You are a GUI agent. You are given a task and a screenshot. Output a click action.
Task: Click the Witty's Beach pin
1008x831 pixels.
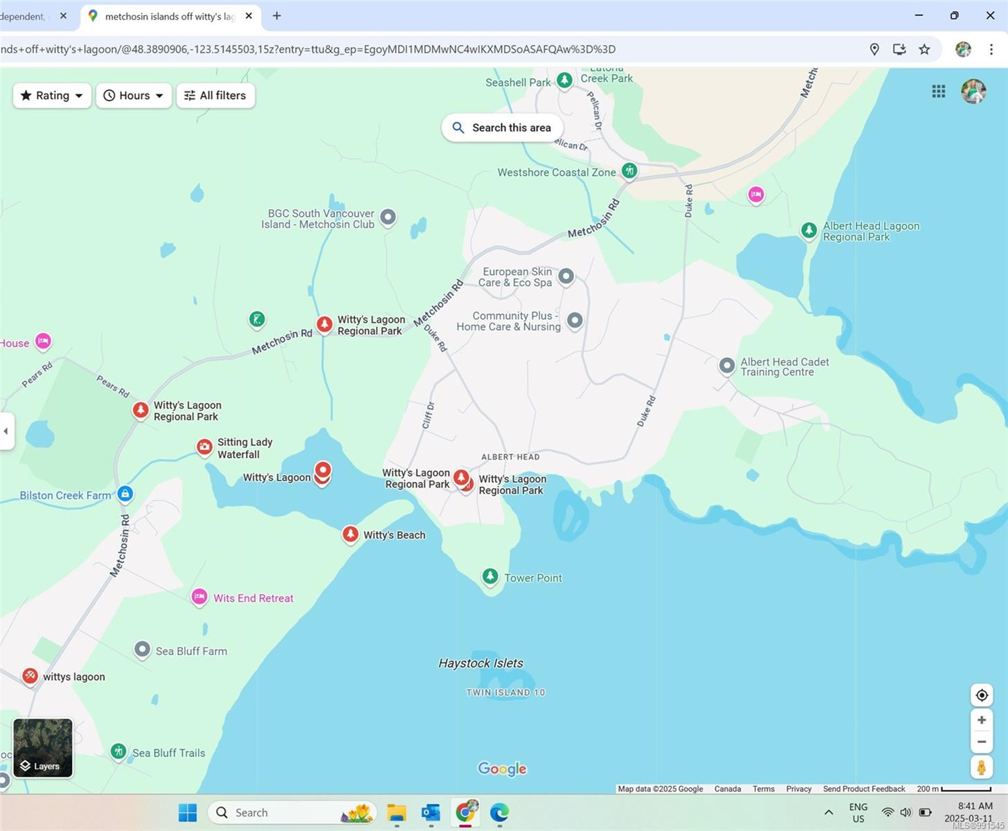coord(350,534)
